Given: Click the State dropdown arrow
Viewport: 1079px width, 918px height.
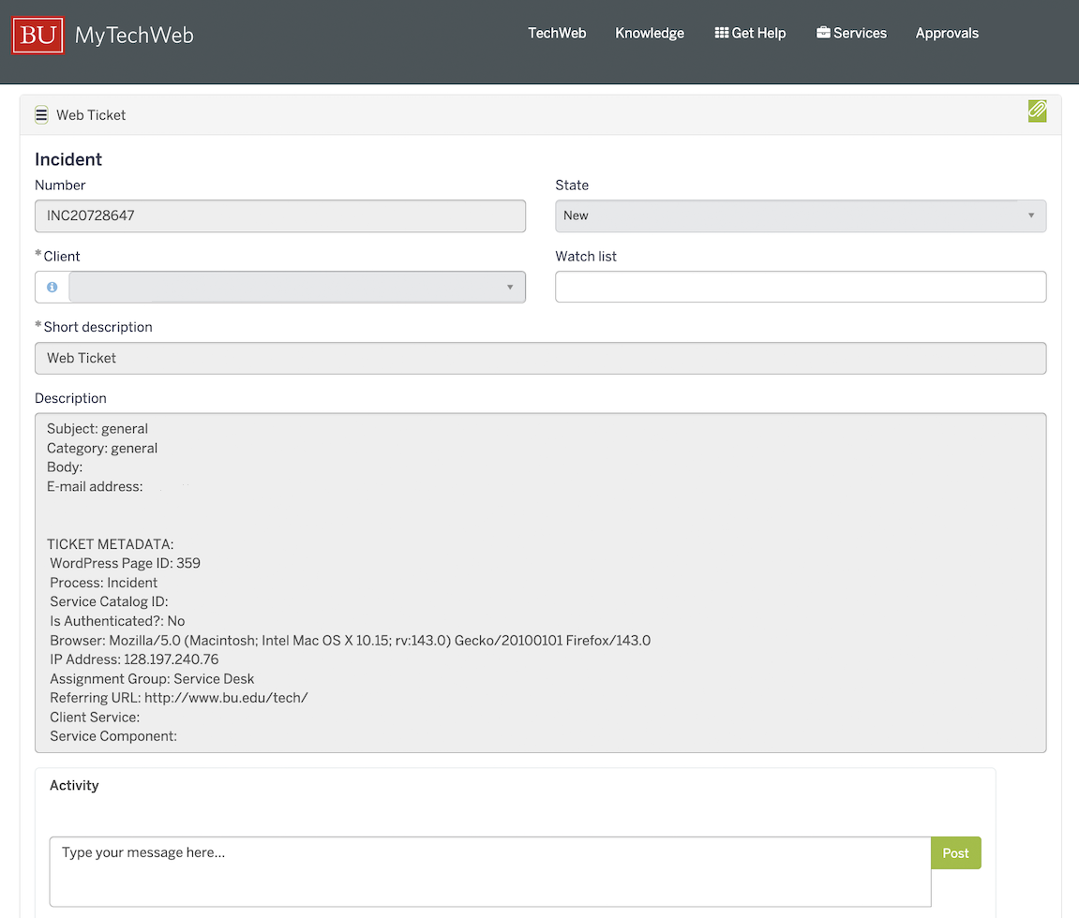Looking at the screenshot, I should [1030, 215].
